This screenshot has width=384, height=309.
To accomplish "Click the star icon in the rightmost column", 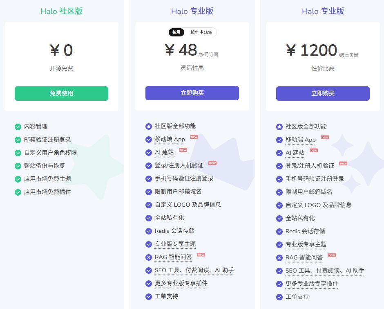I will click(x=279, y=126).
